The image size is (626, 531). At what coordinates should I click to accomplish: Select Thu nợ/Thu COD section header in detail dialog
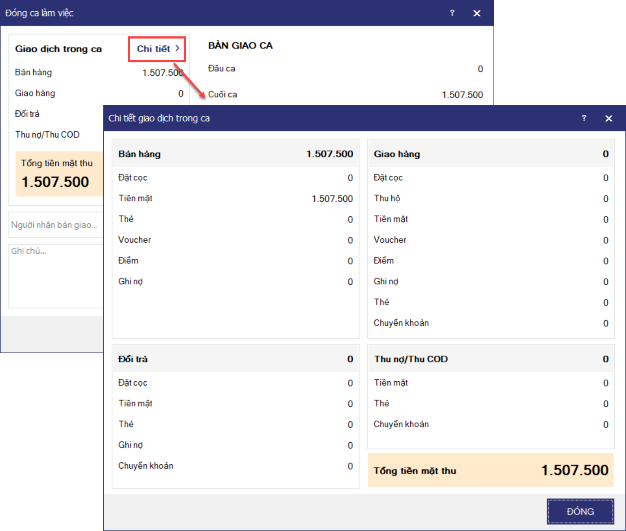tap(491, 359)
